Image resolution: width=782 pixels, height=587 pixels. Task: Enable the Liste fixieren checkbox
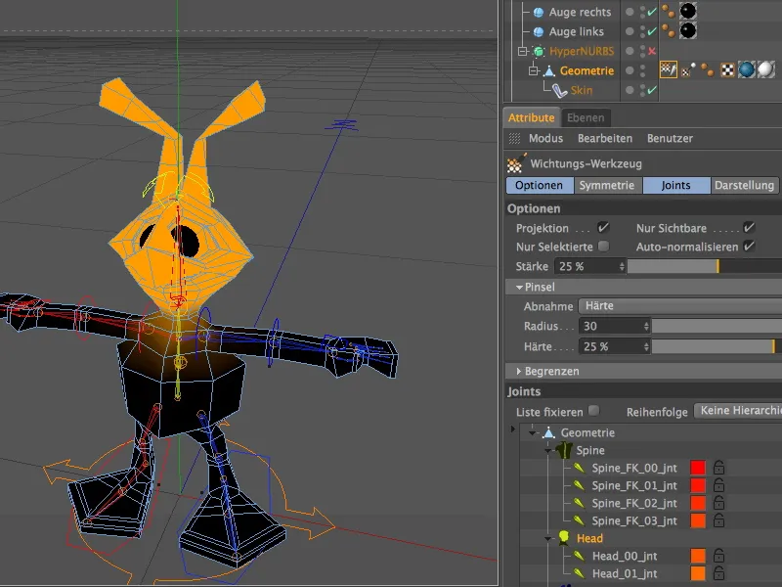[x=593, y=410]
